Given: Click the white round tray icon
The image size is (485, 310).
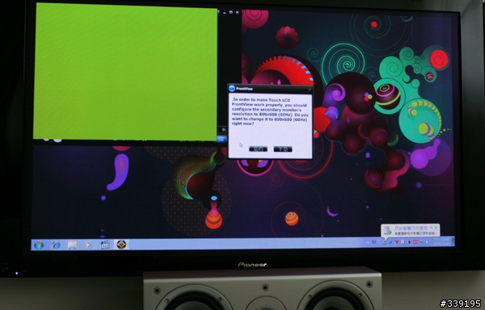Looking at the screenshot, I should 403,242.
